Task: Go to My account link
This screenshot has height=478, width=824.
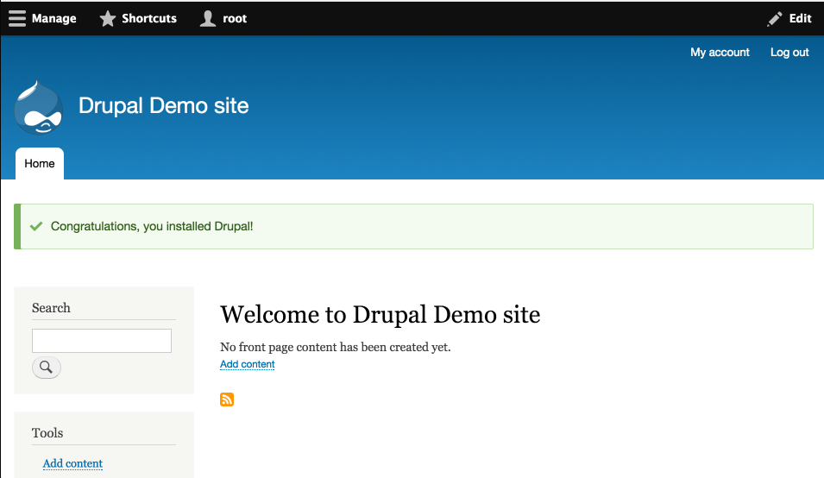Action: 720,53
